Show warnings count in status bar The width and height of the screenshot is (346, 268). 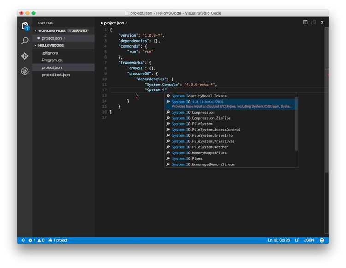41,240
